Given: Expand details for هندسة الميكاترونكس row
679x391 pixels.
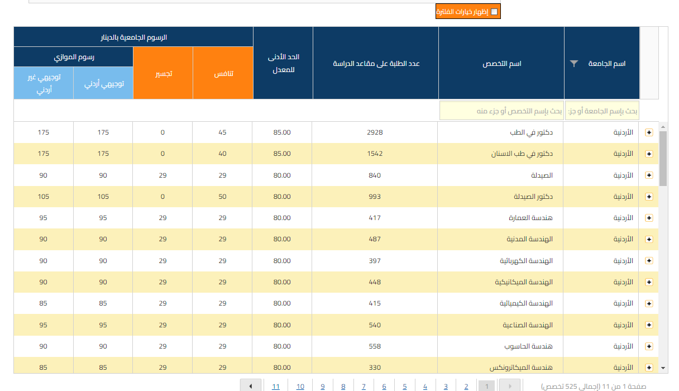Looking at the screenshot, I should coord(648,367).
